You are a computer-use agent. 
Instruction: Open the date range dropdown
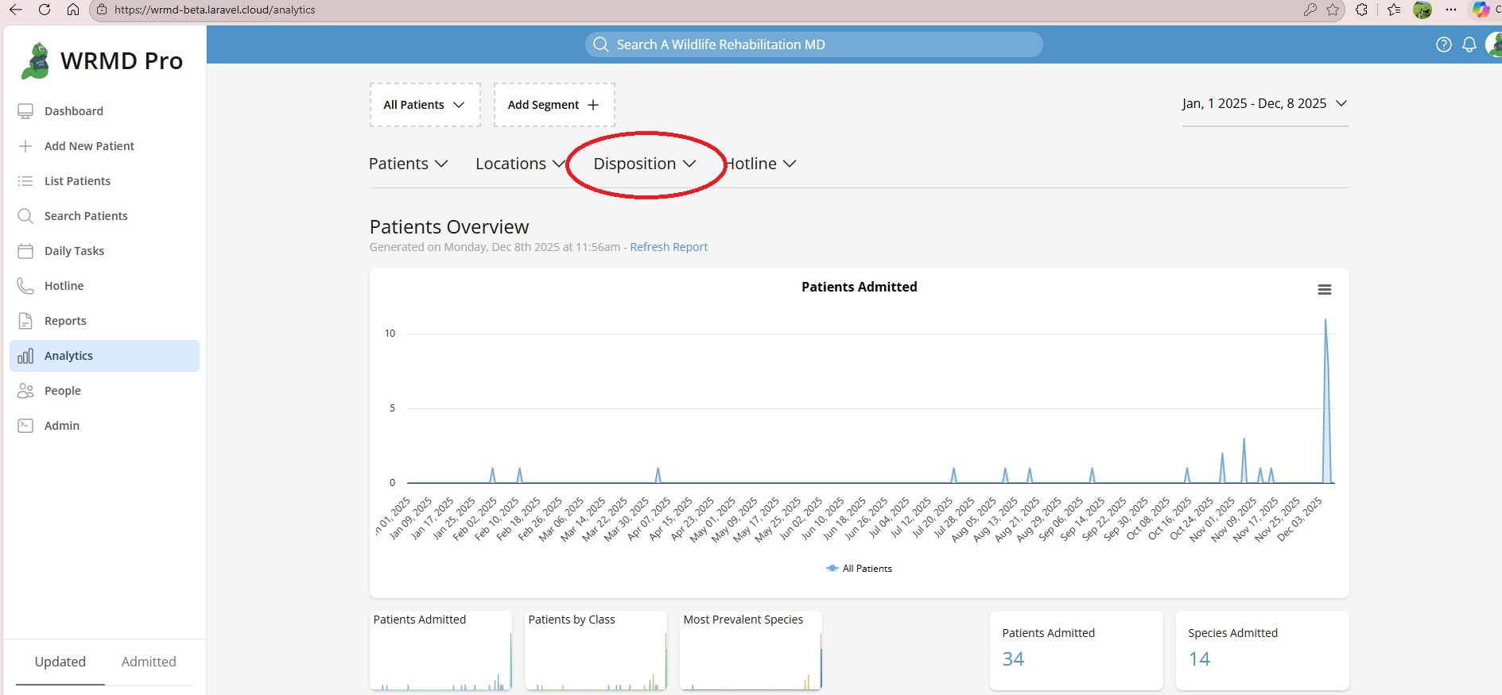tap(1265, 104)
